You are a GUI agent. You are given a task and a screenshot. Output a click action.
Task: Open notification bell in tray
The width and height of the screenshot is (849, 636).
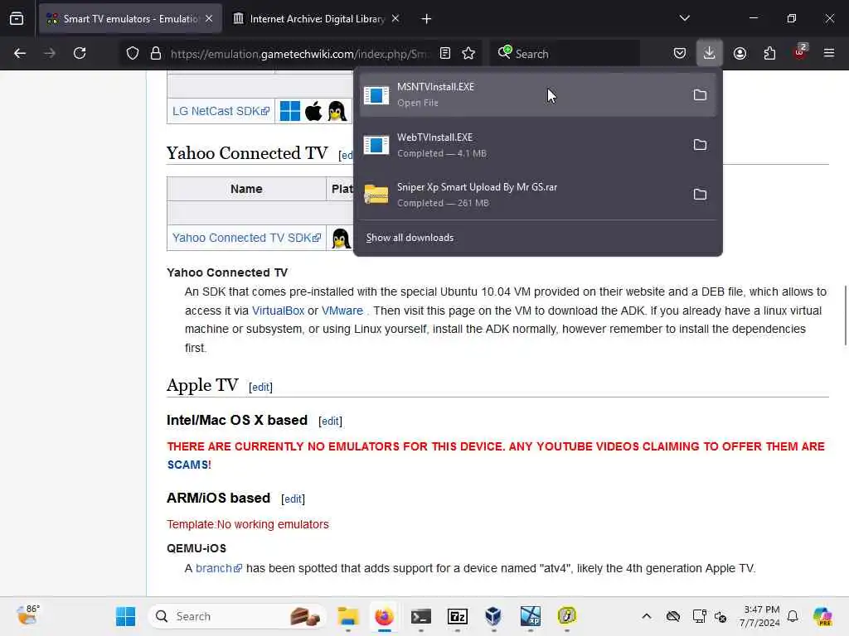coord(793,616)
